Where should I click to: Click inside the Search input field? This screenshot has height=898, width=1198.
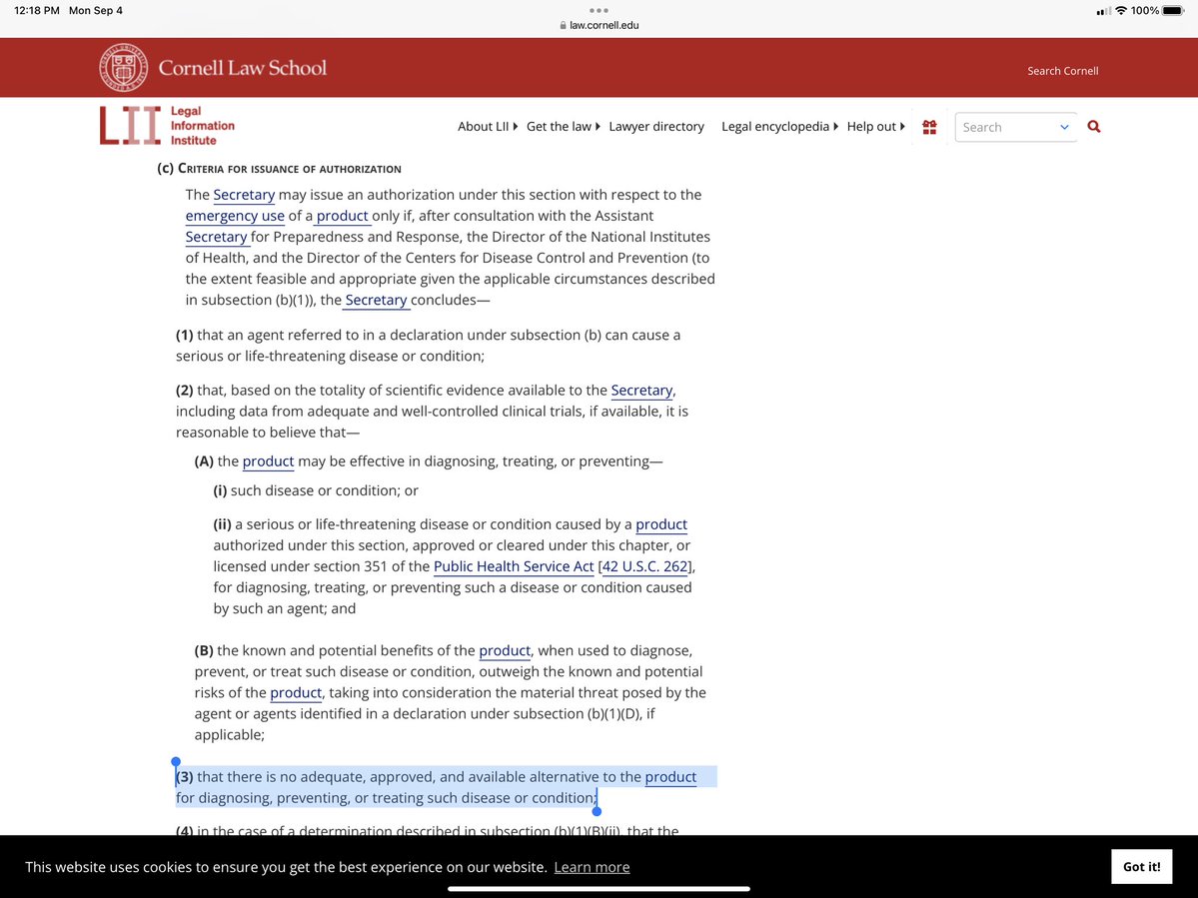pos(1004,127)
